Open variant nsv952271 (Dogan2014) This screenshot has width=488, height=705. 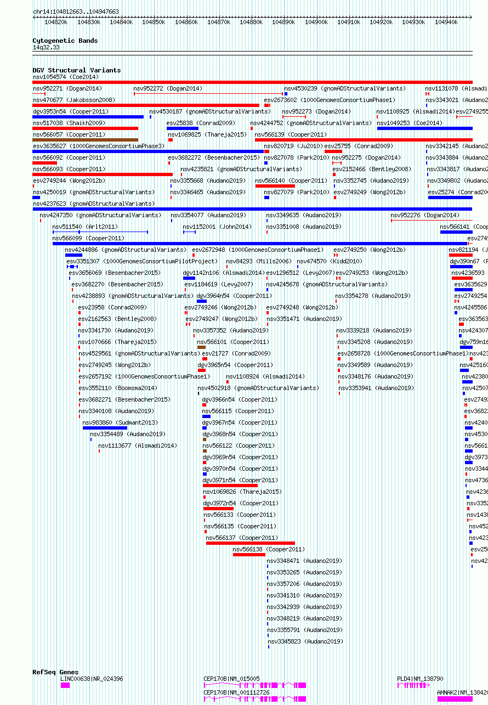67,88
